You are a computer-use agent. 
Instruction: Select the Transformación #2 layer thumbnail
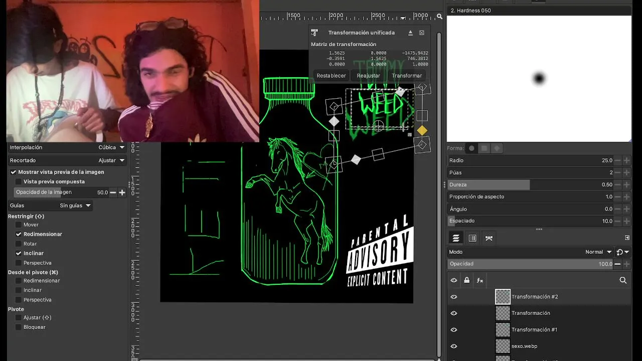point(503,297)
